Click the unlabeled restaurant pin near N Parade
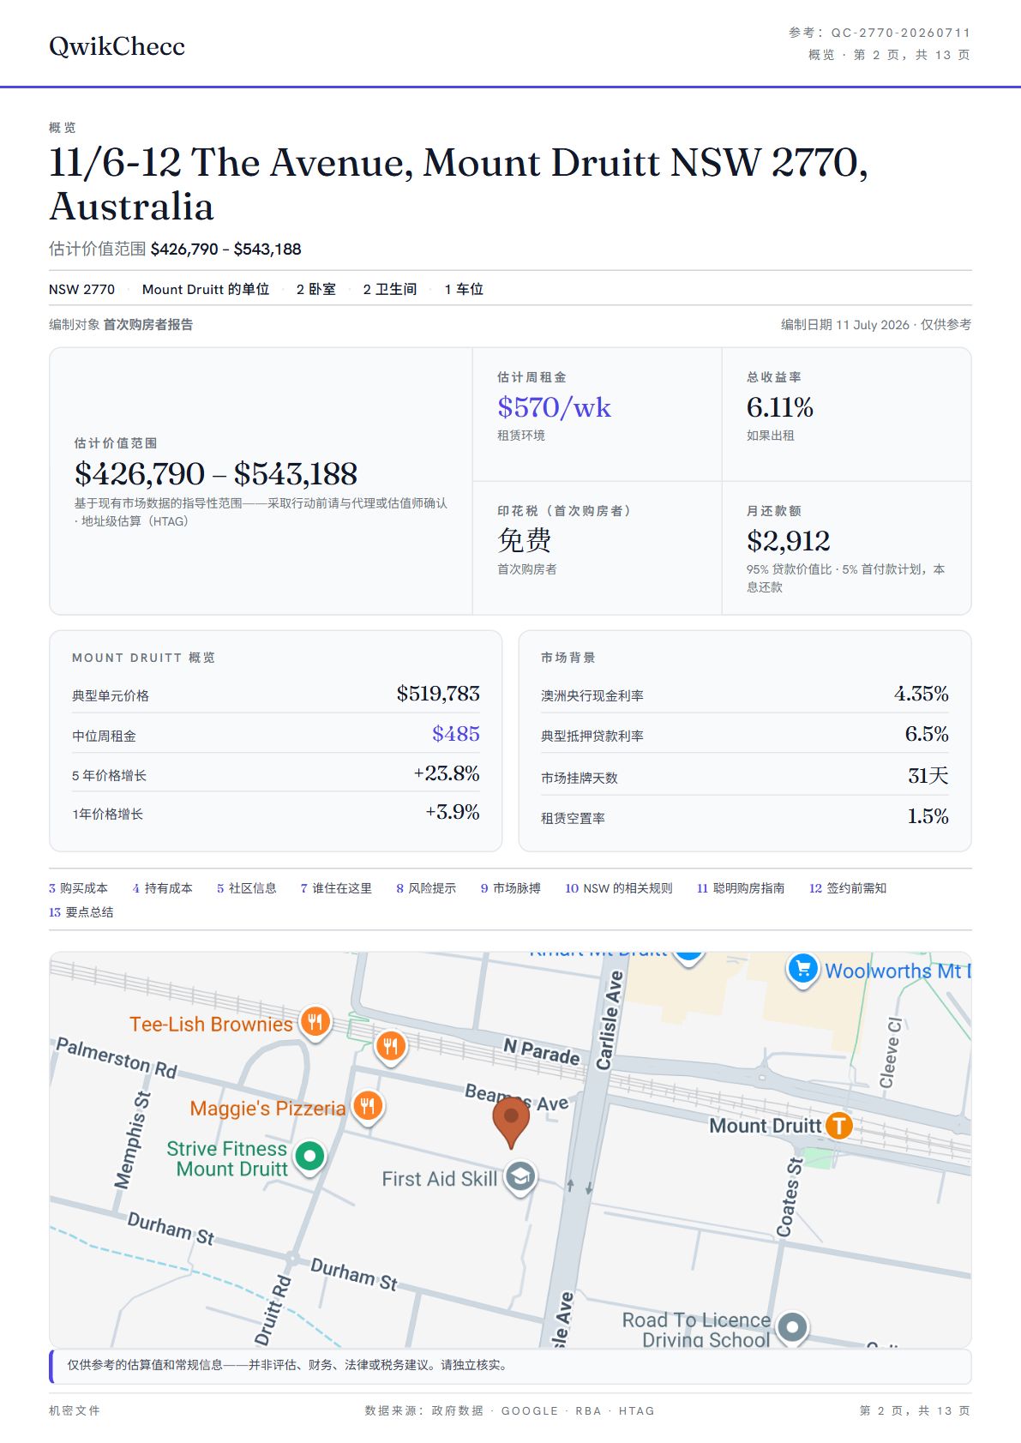Screen dimensions: 1021x1443 (x=391, y=1045)
